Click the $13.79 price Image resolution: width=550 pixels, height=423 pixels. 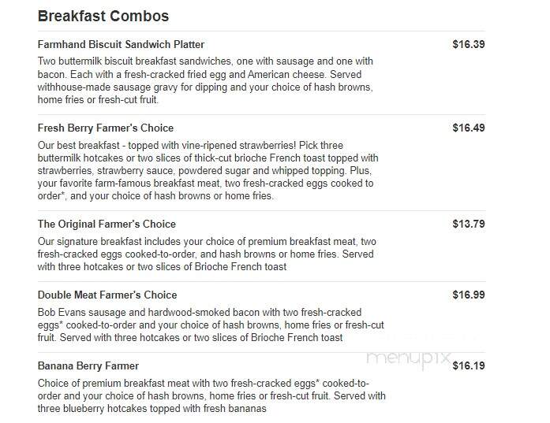469,224
